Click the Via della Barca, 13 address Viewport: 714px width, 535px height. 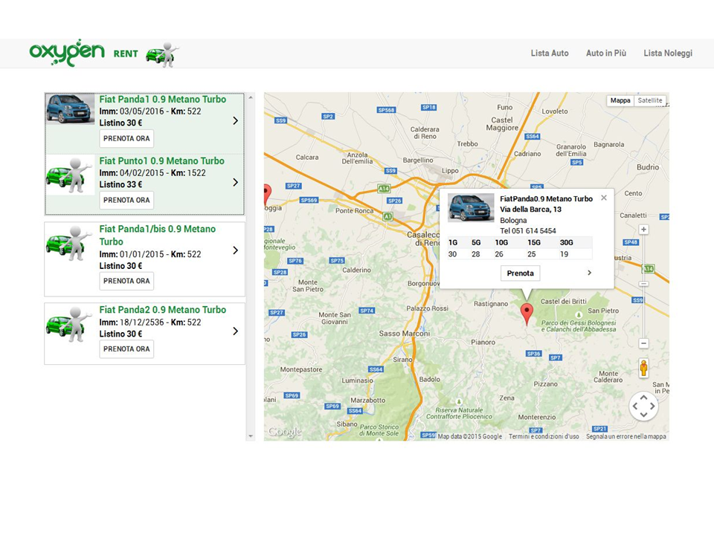pyautogui.click(x=530, y=210)
